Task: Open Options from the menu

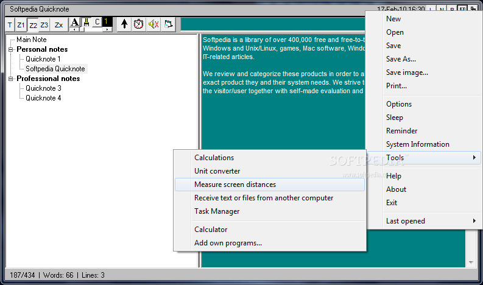Action: pyautogui.click(x=423, y=104)
